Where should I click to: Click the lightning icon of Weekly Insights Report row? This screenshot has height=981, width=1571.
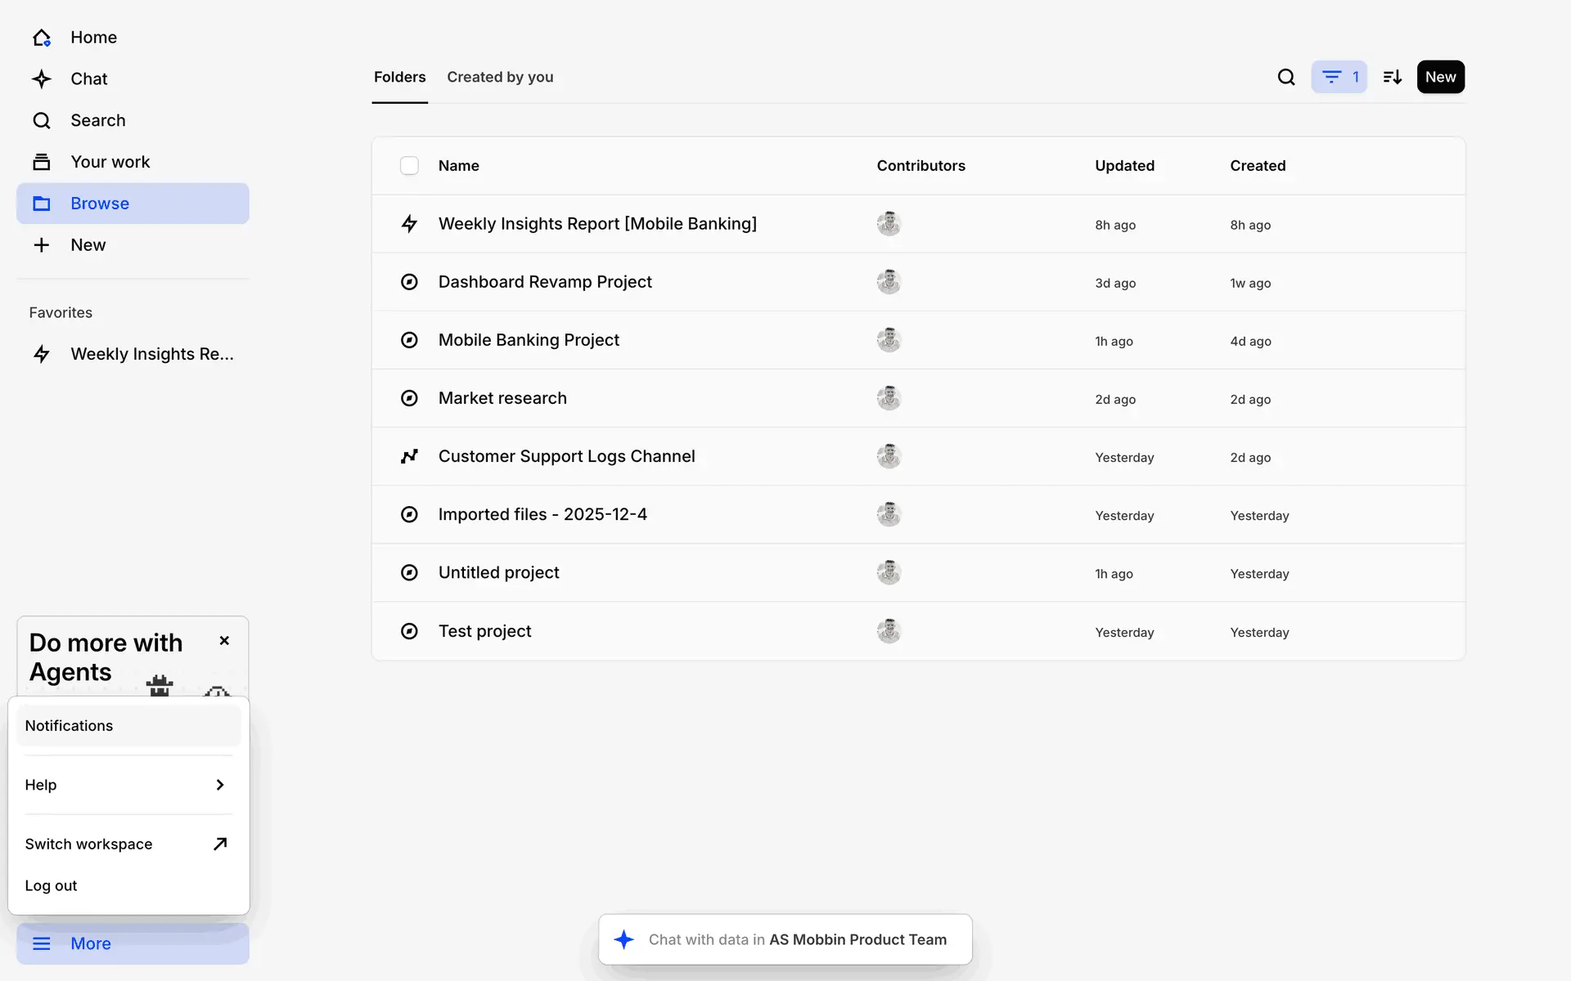(x=409, y=224)
